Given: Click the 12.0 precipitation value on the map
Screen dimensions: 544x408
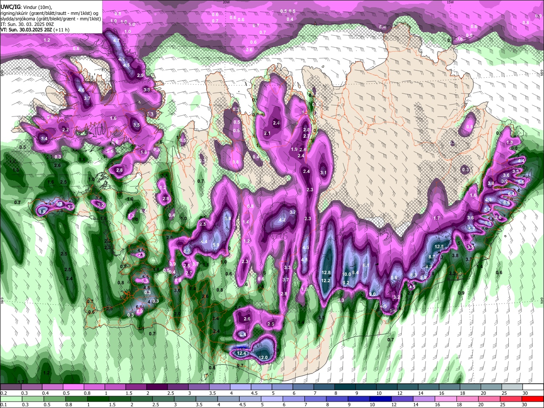Looking at the screenshot, I should [263, 358].
